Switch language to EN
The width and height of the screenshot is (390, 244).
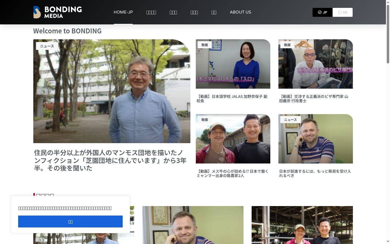[343, 12]
